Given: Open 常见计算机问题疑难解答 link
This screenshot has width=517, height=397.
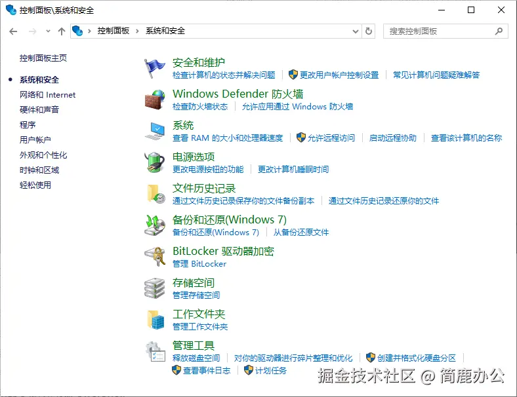Looking at the screenshot, I should click(x=436, y=75).
